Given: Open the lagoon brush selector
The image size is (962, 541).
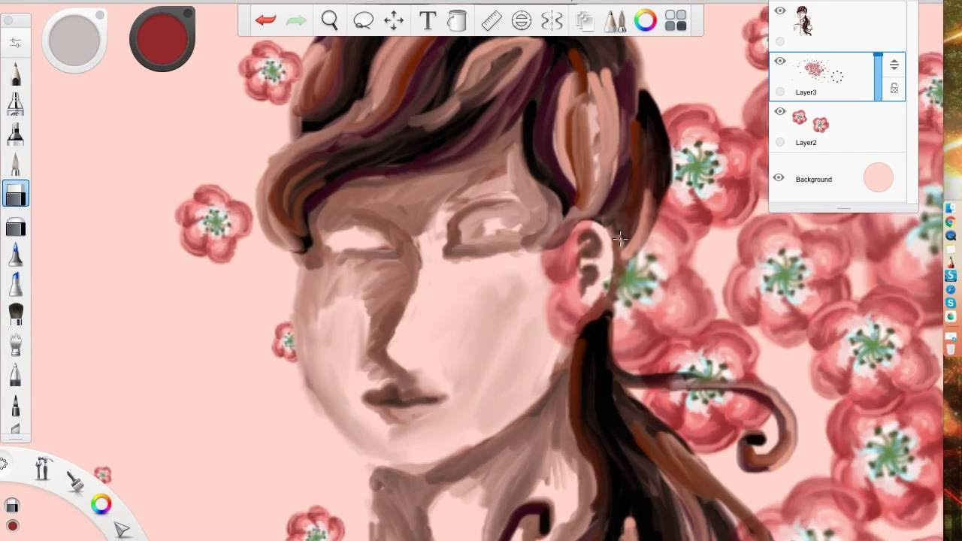Looking at the screenshot, I should point(75,482).
